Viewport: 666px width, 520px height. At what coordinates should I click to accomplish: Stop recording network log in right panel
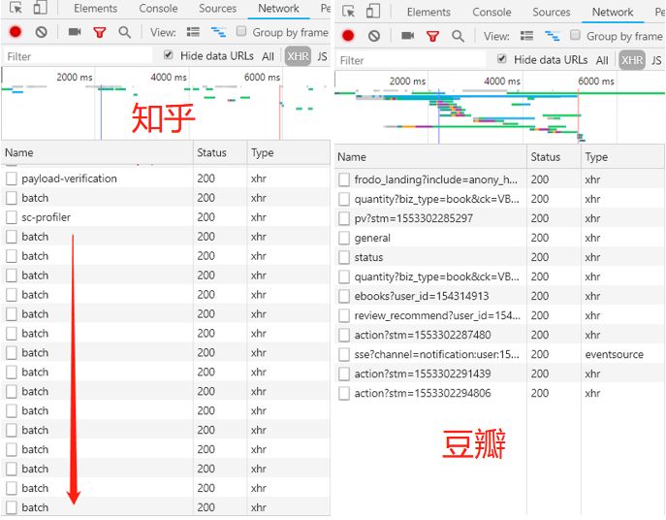coord(348,36)
